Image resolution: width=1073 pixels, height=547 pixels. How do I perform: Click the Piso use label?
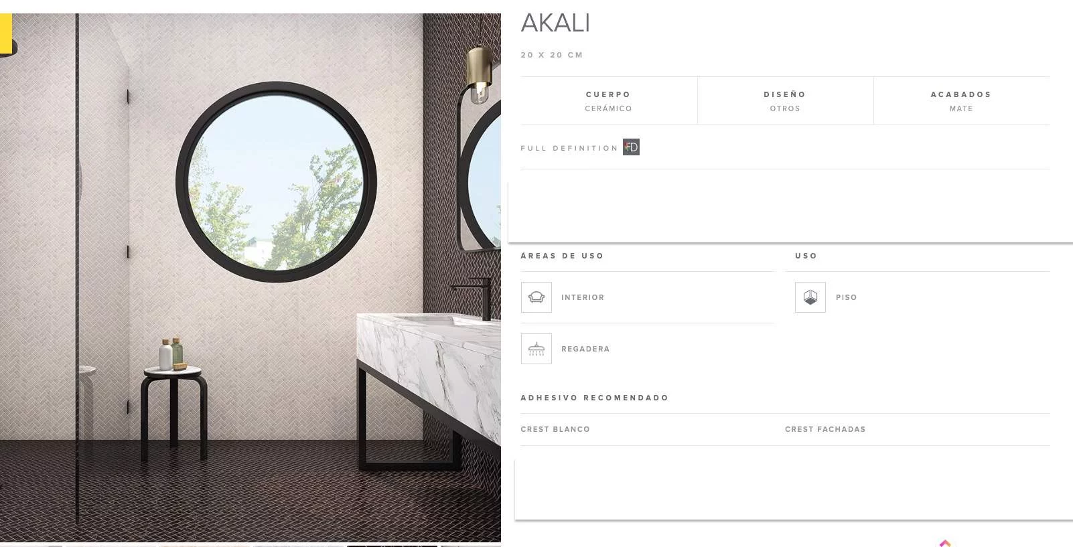click(847, 297)
